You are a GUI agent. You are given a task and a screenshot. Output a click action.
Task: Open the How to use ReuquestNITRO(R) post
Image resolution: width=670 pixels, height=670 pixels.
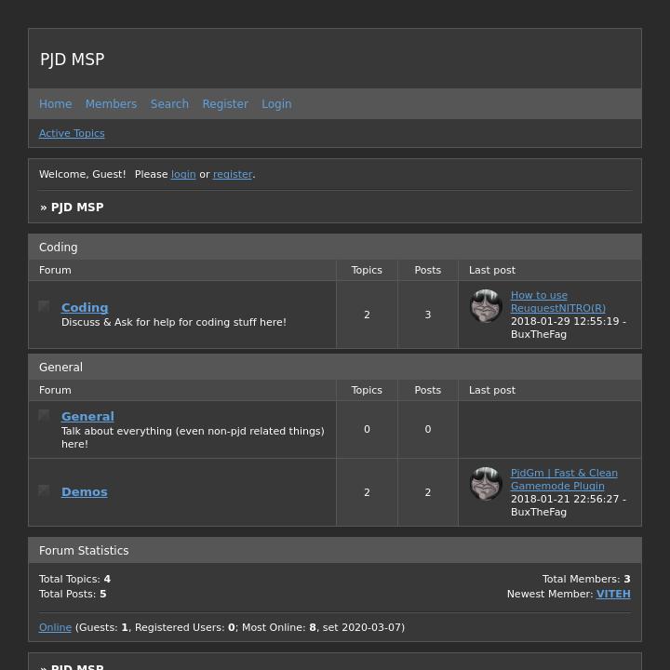coord(557,301)
